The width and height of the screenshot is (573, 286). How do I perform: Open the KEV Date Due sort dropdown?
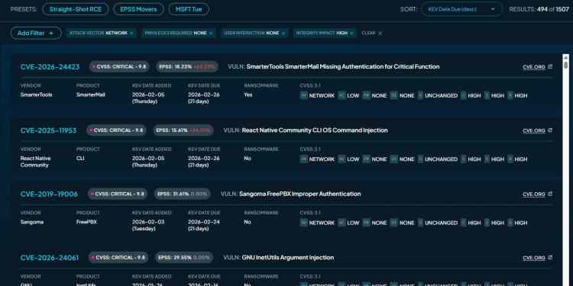pyautogui.click(x=461, y=9)
